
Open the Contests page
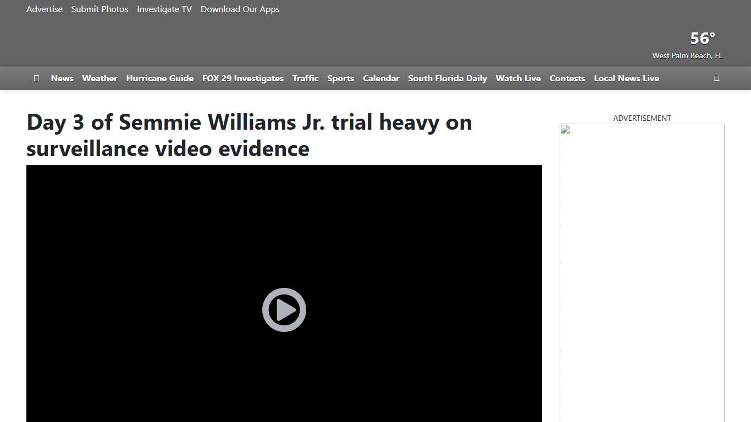[x=567, y=78]
